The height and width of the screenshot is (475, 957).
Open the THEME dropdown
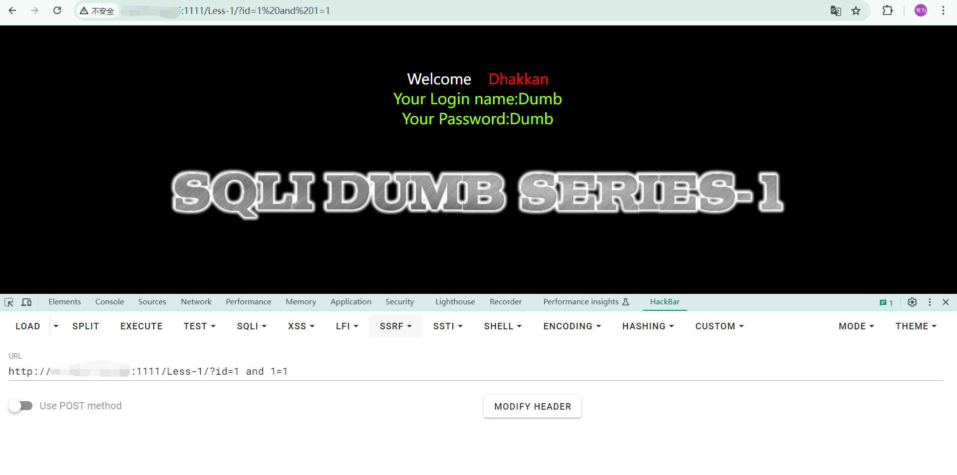coord(916,326)
